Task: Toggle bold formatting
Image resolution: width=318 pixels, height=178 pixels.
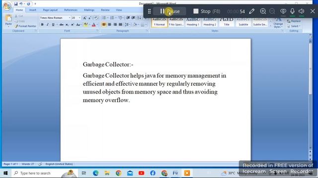Action: (x=42, y=25)
